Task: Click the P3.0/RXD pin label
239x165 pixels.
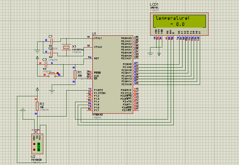Action: [x=126, y=90]
